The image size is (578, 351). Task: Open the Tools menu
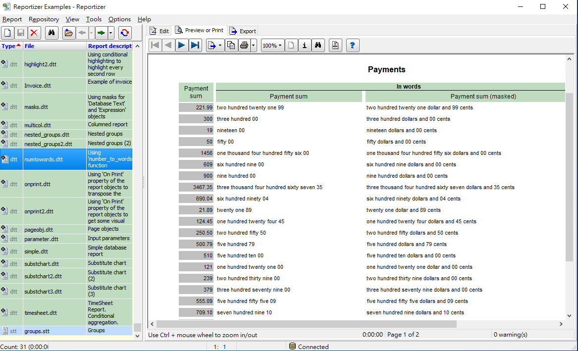click(x=94, y=19)
